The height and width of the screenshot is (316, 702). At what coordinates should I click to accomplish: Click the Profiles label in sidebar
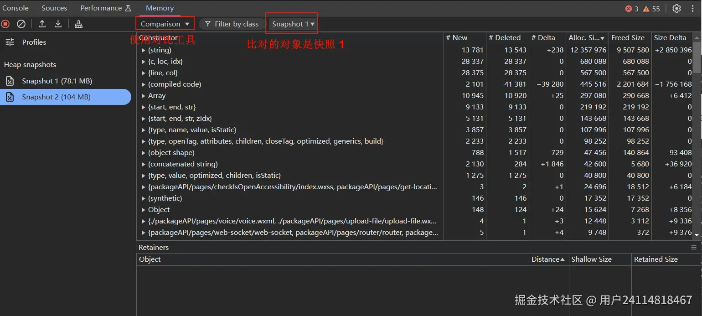(34, 42)
